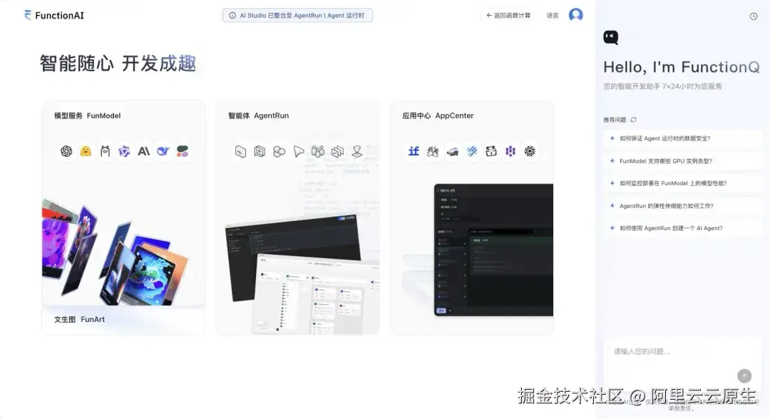The height and width of the screenshot is (419, 770).
Task: Click the AgentRun console screenshot preview
Action: click(302, 275)
